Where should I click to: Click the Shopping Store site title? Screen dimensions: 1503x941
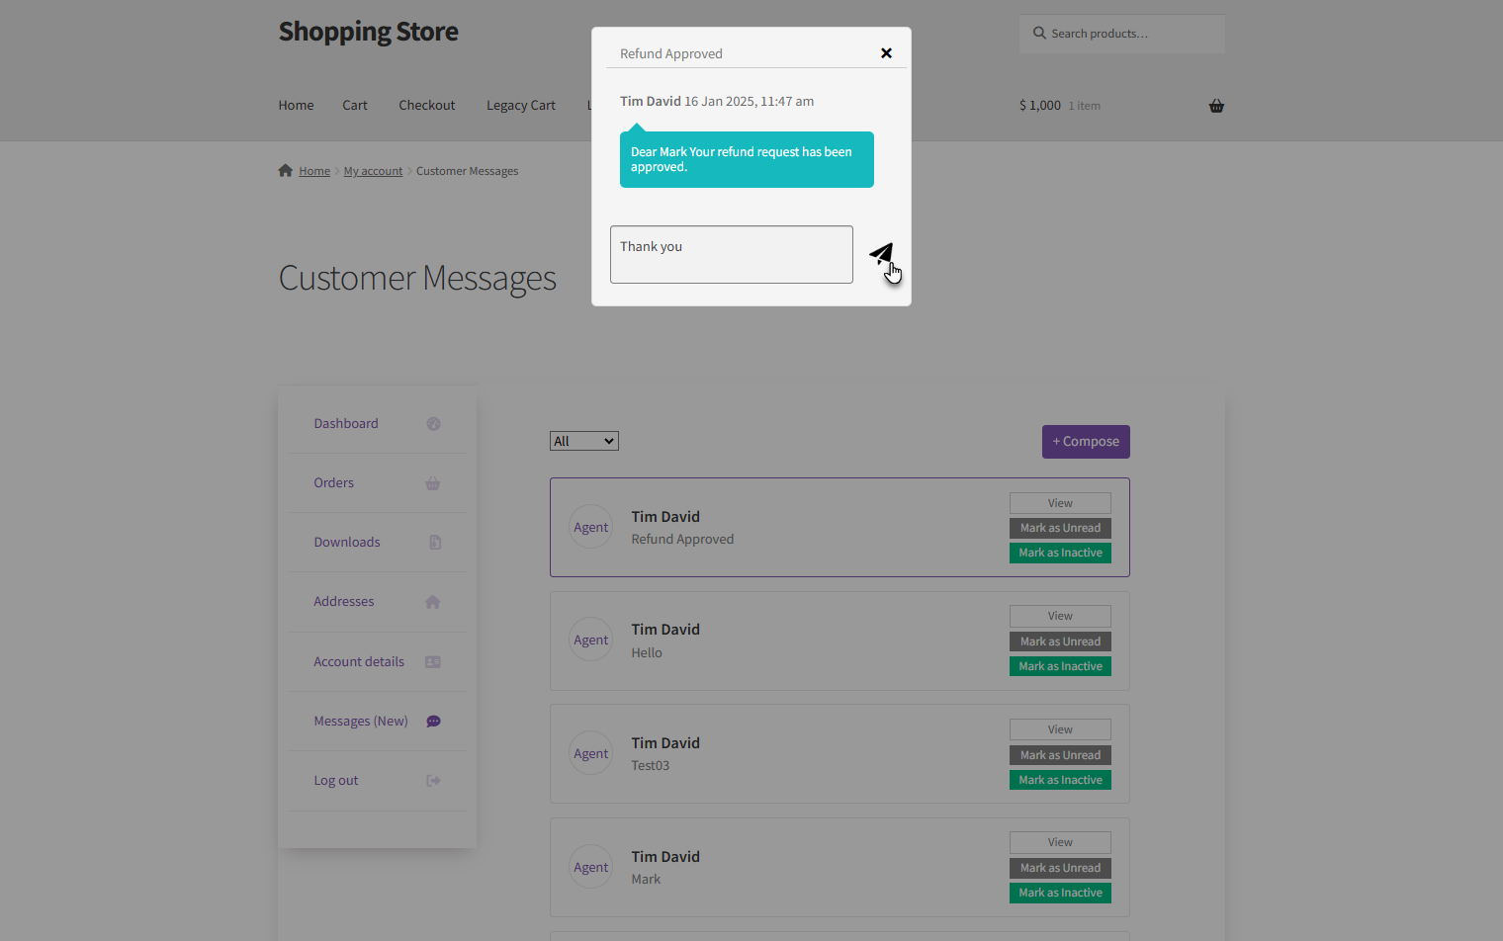click(x=368, y=32)
